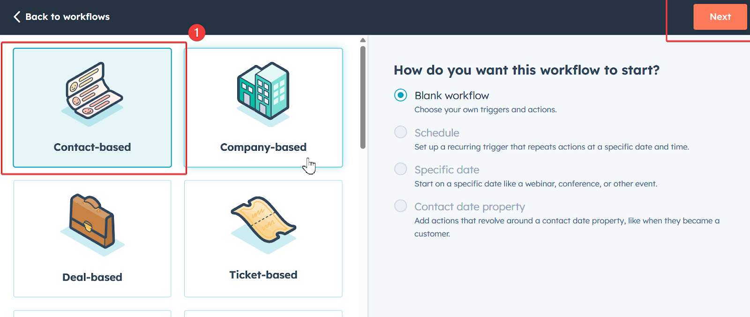
Task: Pick the Ticket-based ticket illustration
Action: 263,223
